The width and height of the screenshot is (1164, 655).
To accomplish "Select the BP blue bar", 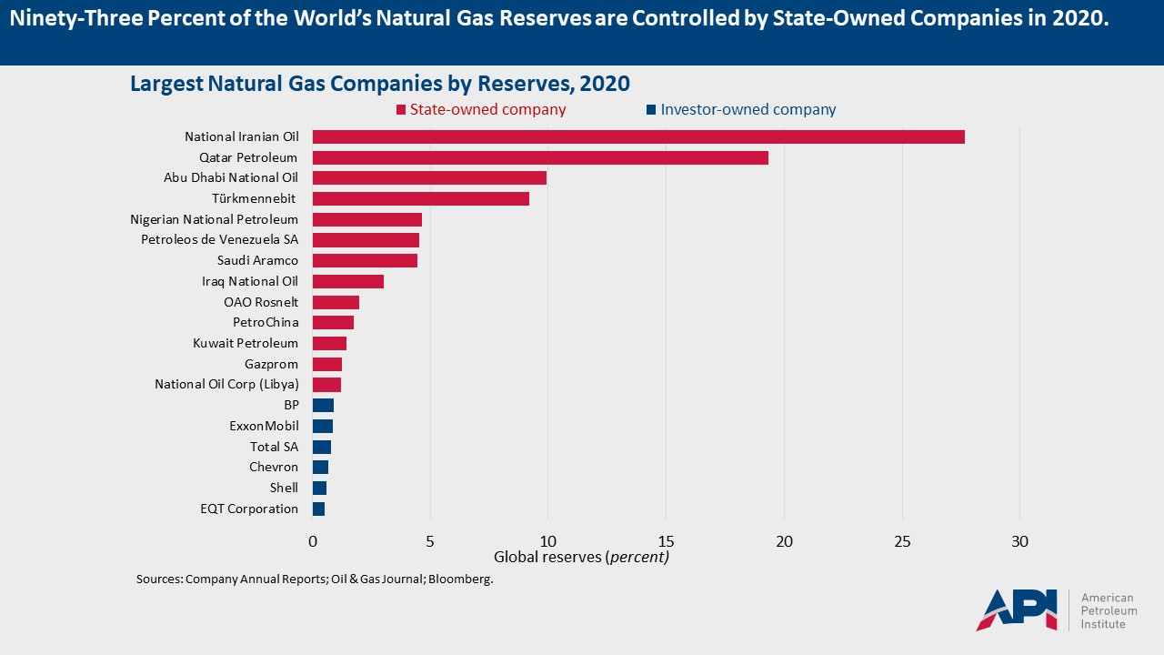I will click(323, 405).
